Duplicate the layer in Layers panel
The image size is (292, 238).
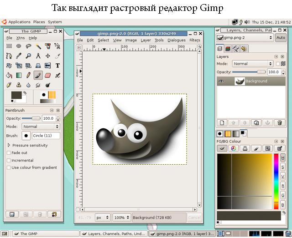pos(256,122)
